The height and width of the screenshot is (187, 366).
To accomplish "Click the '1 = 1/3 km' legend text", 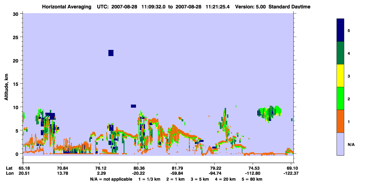I will click(x=149, y=179).
